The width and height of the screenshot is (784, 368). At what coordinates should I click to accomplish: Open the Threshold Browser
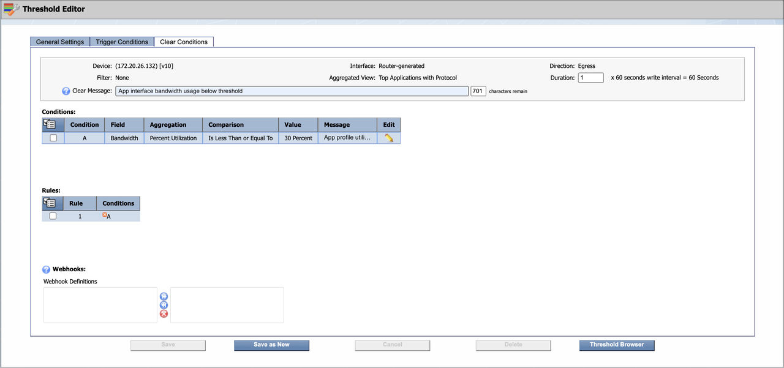[616, 345]
